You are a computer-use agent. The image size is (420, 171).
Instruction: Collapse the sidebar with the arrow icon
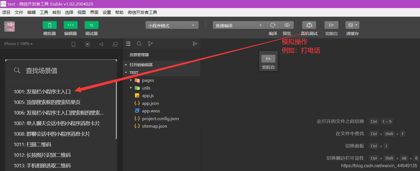[x=195, y=44]
